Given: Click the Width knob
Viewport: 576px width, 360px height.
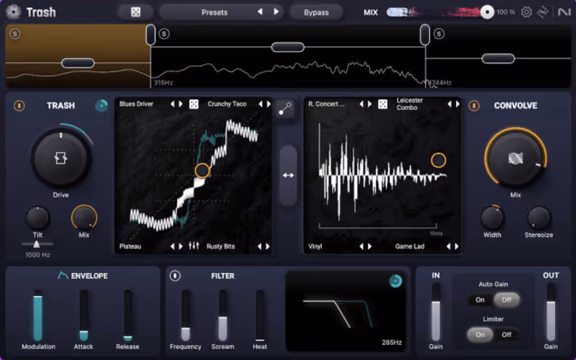Looking at the screenshot, I should (492, 218).
